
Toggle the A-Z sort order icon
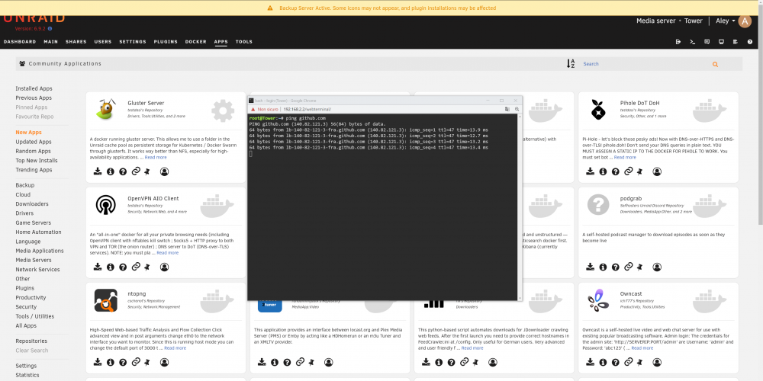571,64
